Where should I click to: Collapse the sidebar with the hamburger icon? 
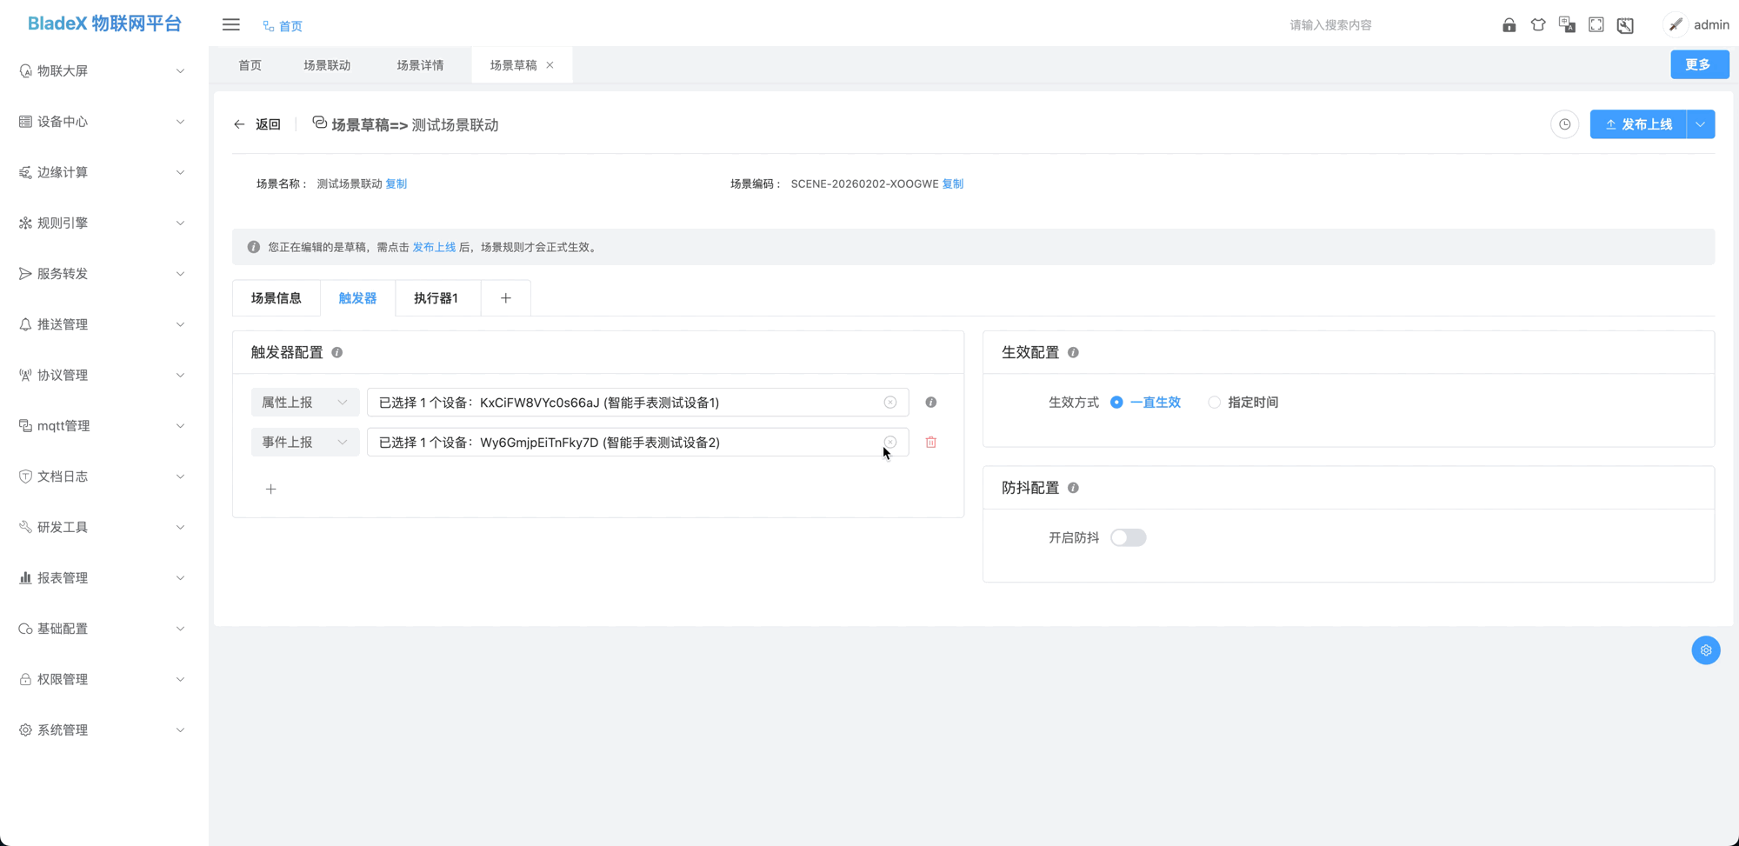pyautogui.click(x=230, y=24)
